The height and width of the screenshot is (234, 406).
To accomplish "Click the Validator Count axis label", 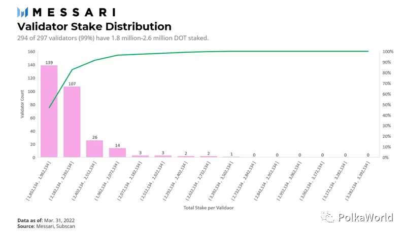I will [x=22, y=104].
